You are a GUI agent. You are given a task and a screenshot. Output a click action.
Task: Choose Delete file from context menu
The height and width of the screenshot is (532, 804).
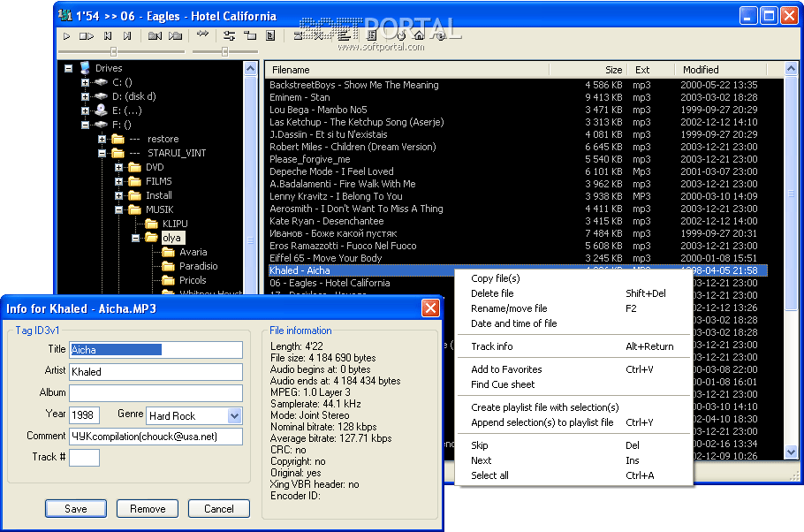[x=573, y=293]
